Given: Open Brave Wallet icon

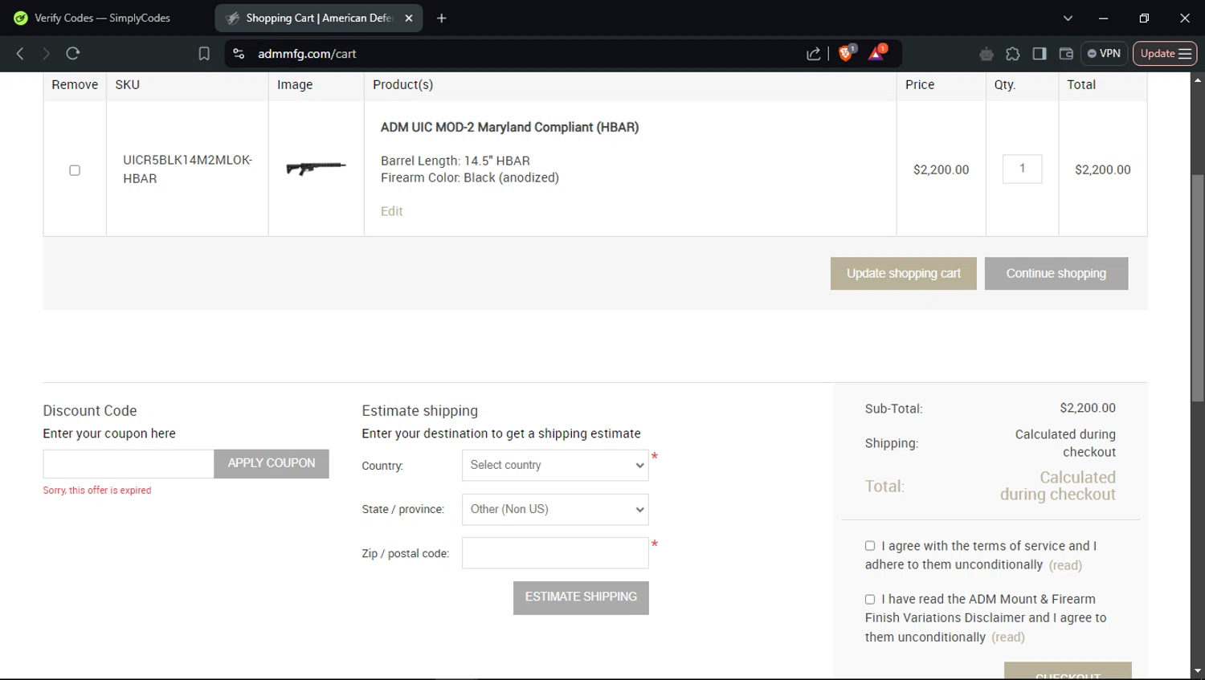Looking at the screenshot, I should click(1066, 54).
